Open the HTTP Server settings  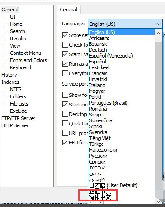(x=15, y=125)
